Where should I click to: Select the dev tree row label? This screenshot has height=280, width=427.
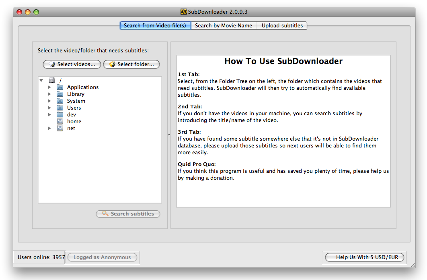72,115
